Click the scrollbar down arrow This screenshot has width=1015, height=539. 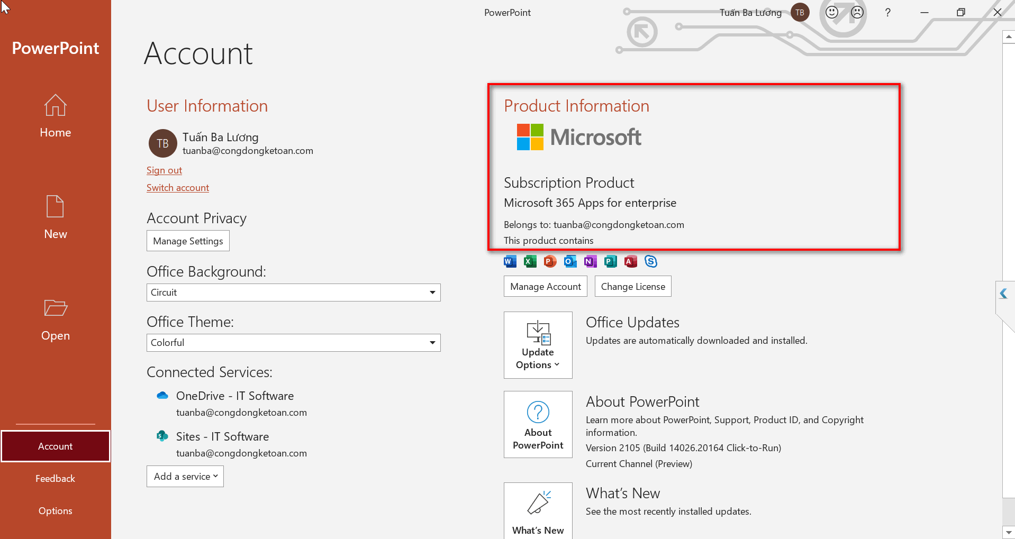[1009, 532]
